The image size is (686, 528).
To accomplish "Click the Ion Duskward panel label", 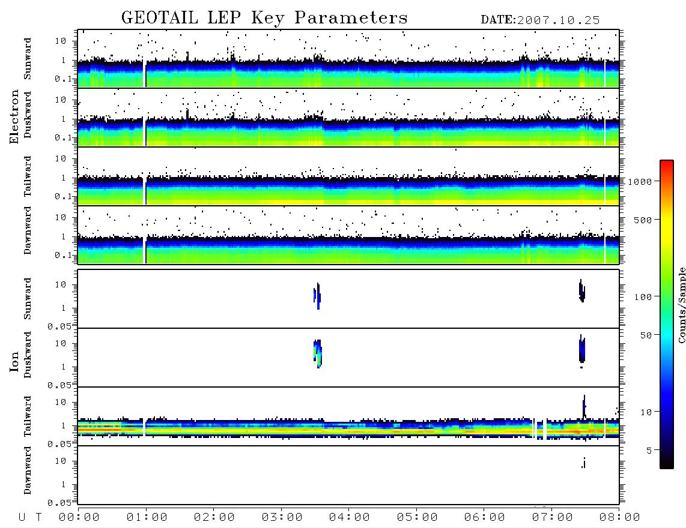I will tap(28, 355).
